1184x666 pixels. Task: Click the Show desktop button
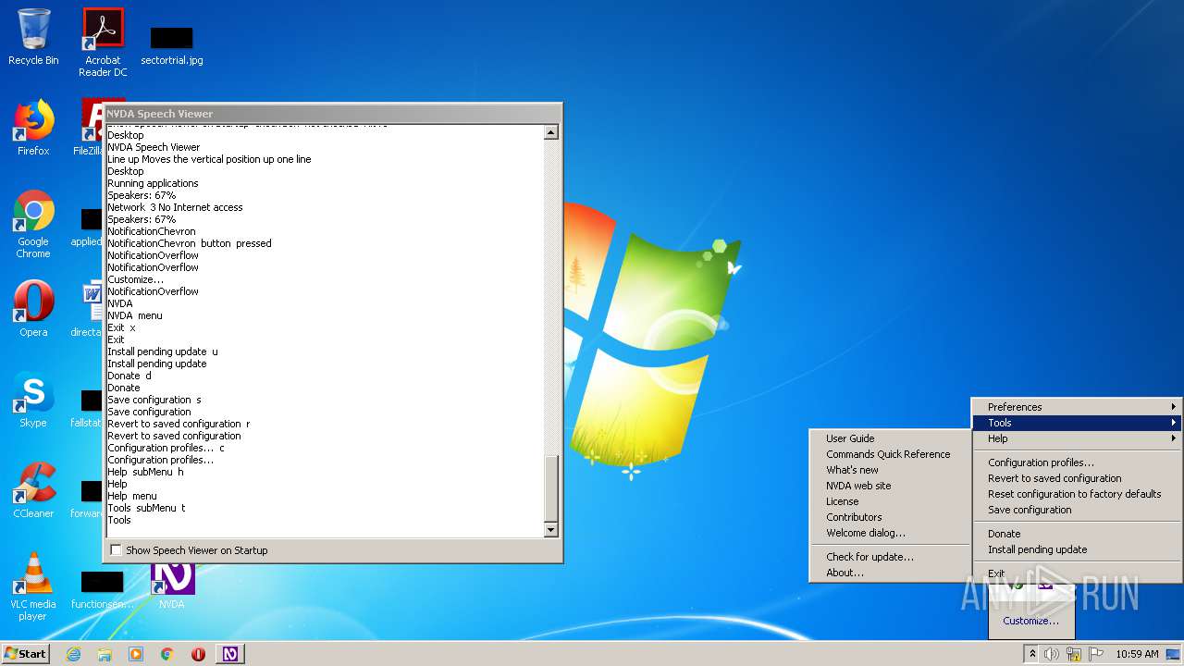click(x=1173, y=654)
